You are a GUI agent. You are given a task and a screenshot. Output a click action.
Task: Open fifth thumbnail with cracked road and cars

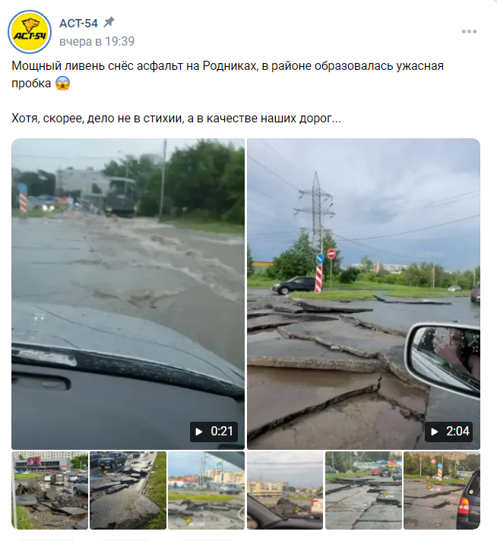coord(364,490)
